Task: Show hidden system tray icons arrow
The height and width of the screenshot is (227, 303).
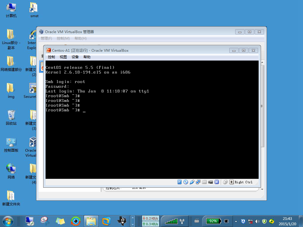Action: coord(236,221)
